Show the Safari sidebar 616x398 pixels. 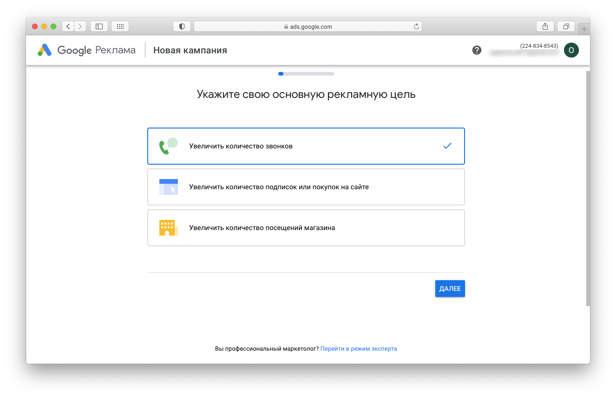(99, 26)
